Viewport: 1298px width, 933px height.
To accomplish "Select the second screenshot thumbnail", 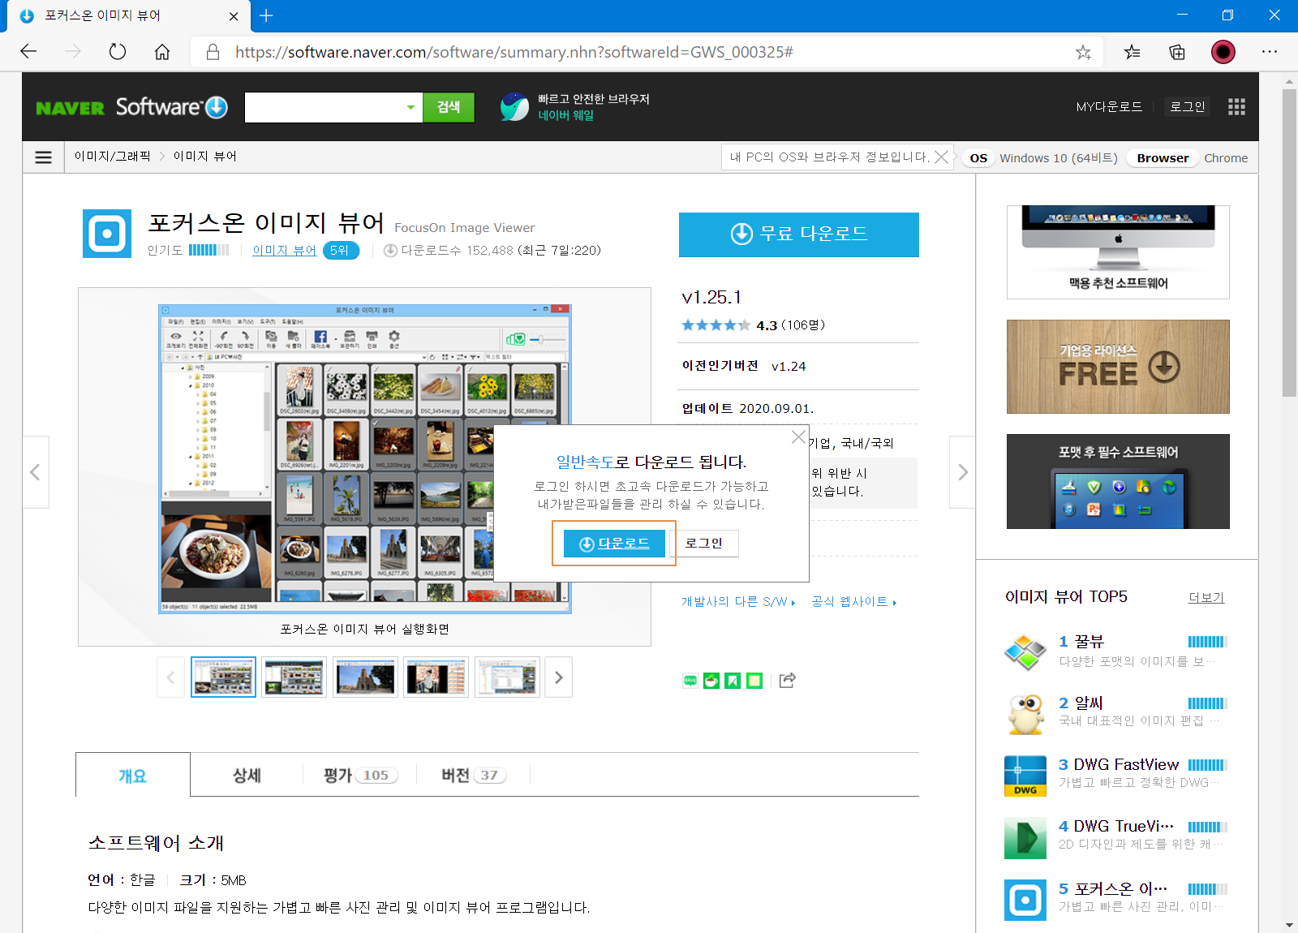I will tap(294, 677).
